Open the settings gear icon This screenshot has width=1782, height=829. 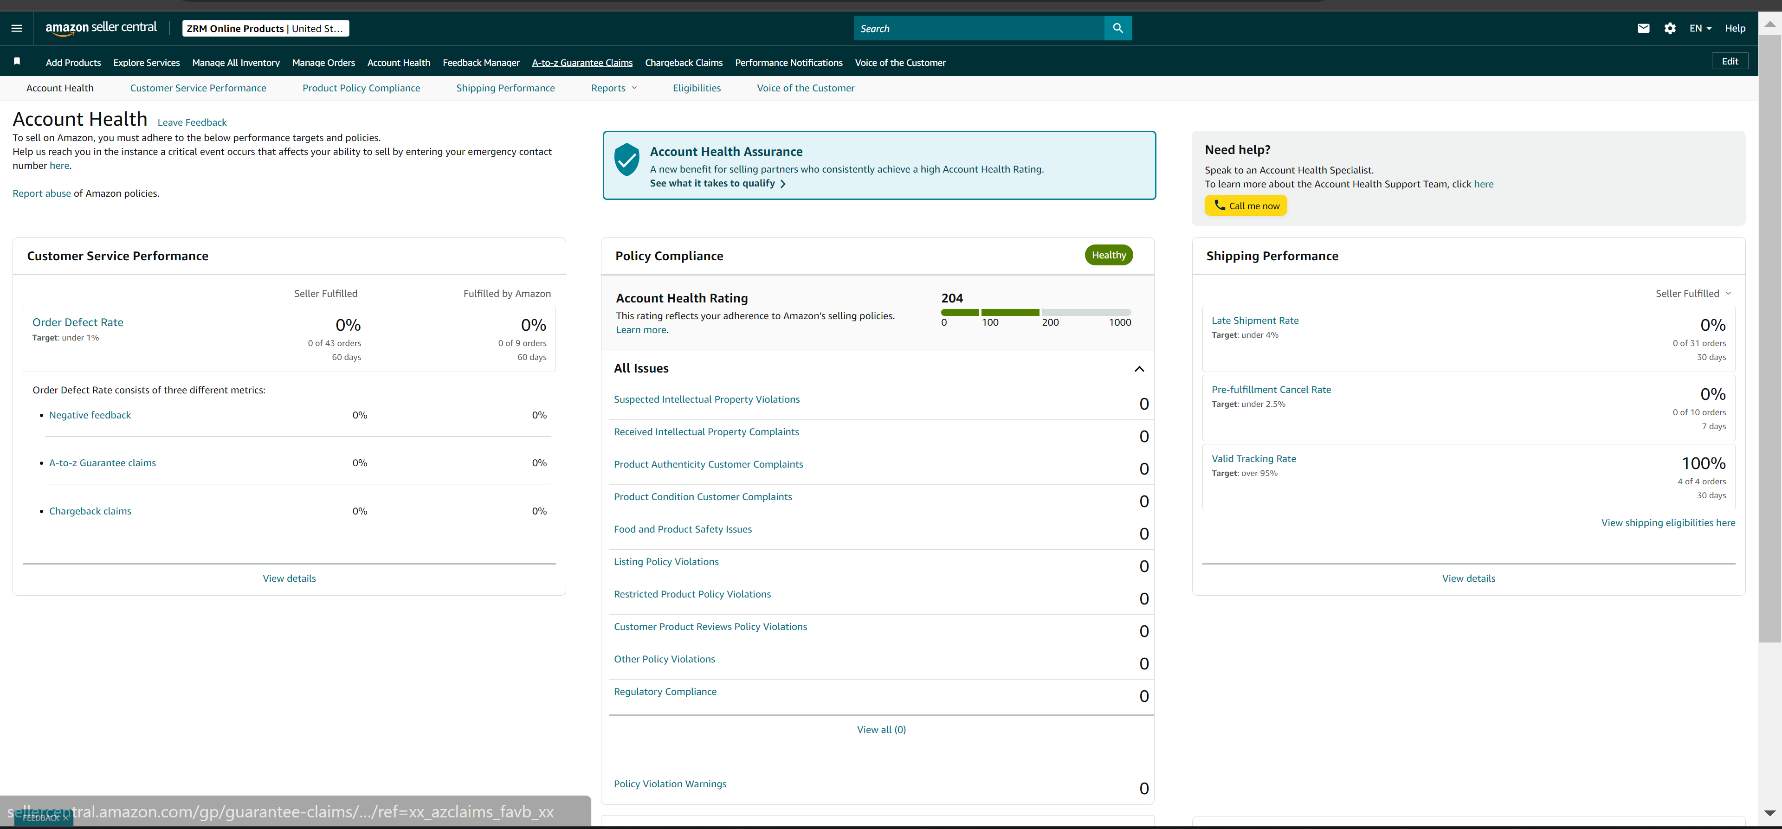coord(1670,28)
